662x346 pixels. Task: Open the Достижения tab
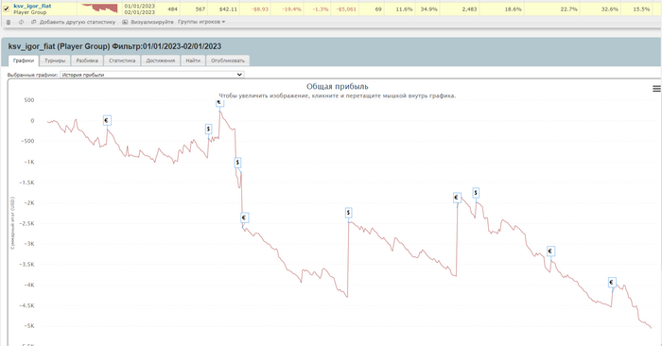pyautogui.click(x=161, y=61)
